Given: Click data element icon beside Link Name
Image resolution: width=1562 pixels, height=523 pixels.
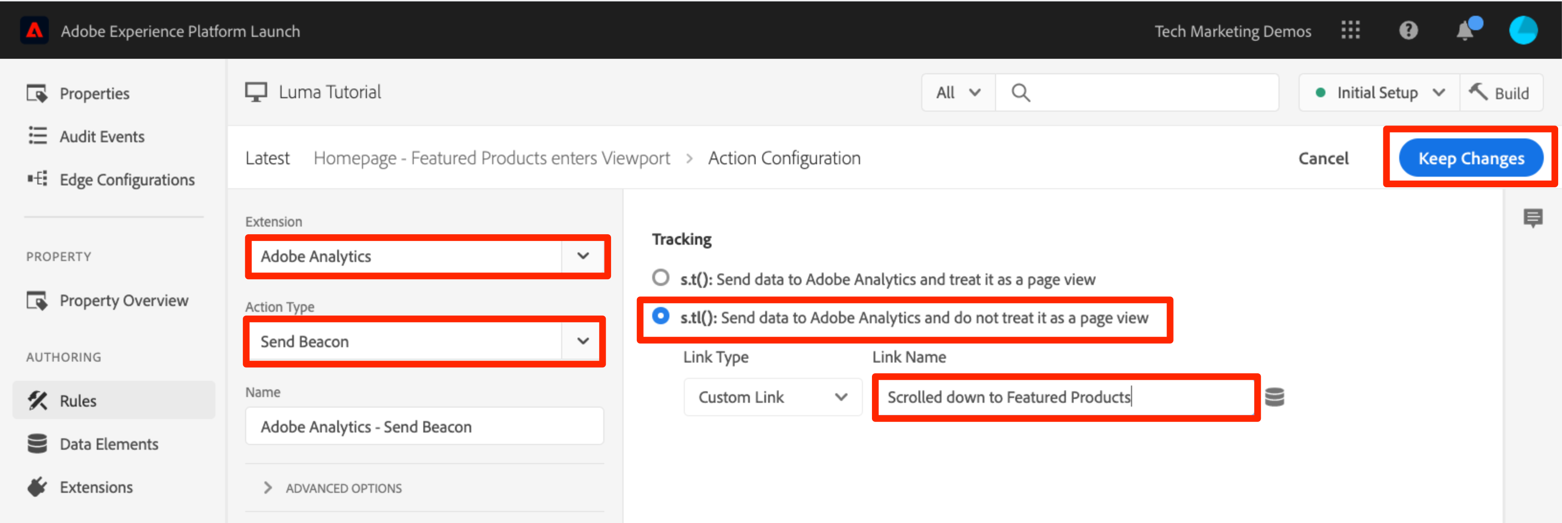Looking at the screenshot, I should click(1275, 398).
